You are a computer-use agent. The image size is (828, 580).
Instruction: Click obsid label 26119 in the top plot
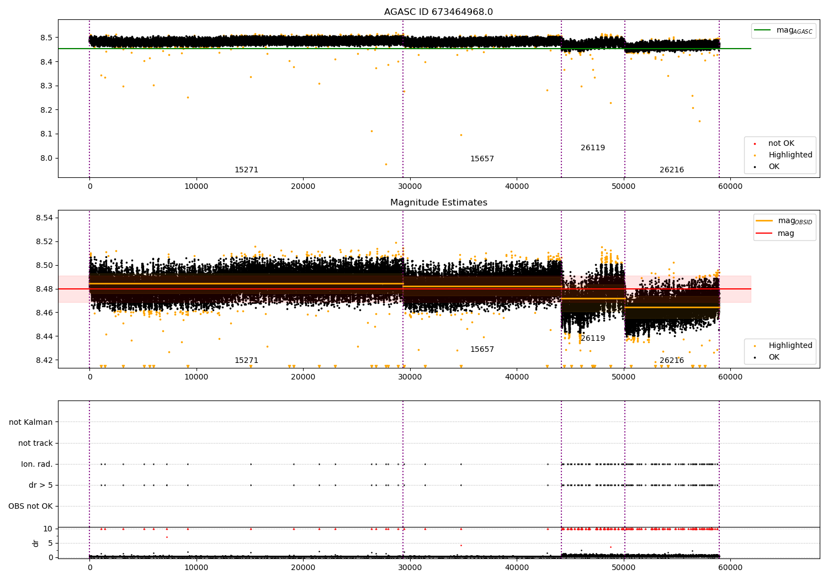pos(593,148)
